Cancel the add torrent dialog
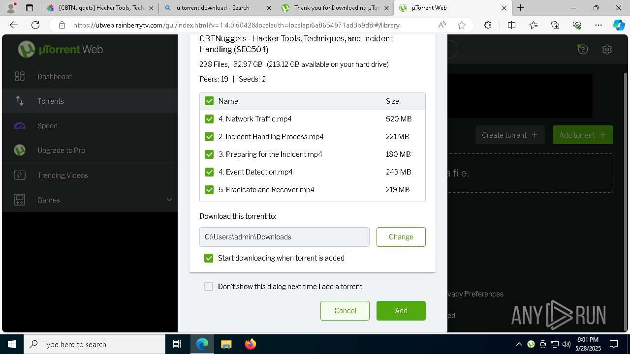The width and height of the screenshot is (630, 354). click(x=345, y=311)
